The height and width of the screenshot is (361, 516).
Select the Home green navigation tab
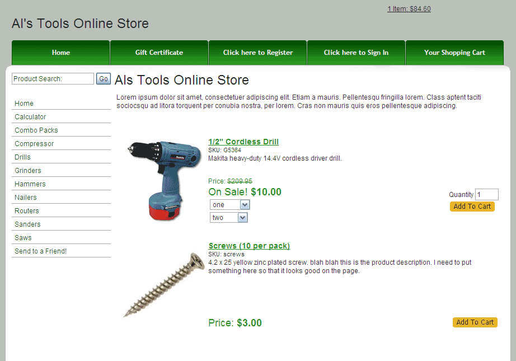click(x=61, y=53)
